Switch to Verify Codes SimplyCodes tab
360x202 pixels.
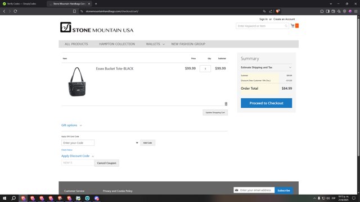22,4
